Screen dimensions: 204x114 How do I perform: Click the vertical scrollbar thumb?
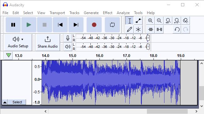[x=201, y=93]
